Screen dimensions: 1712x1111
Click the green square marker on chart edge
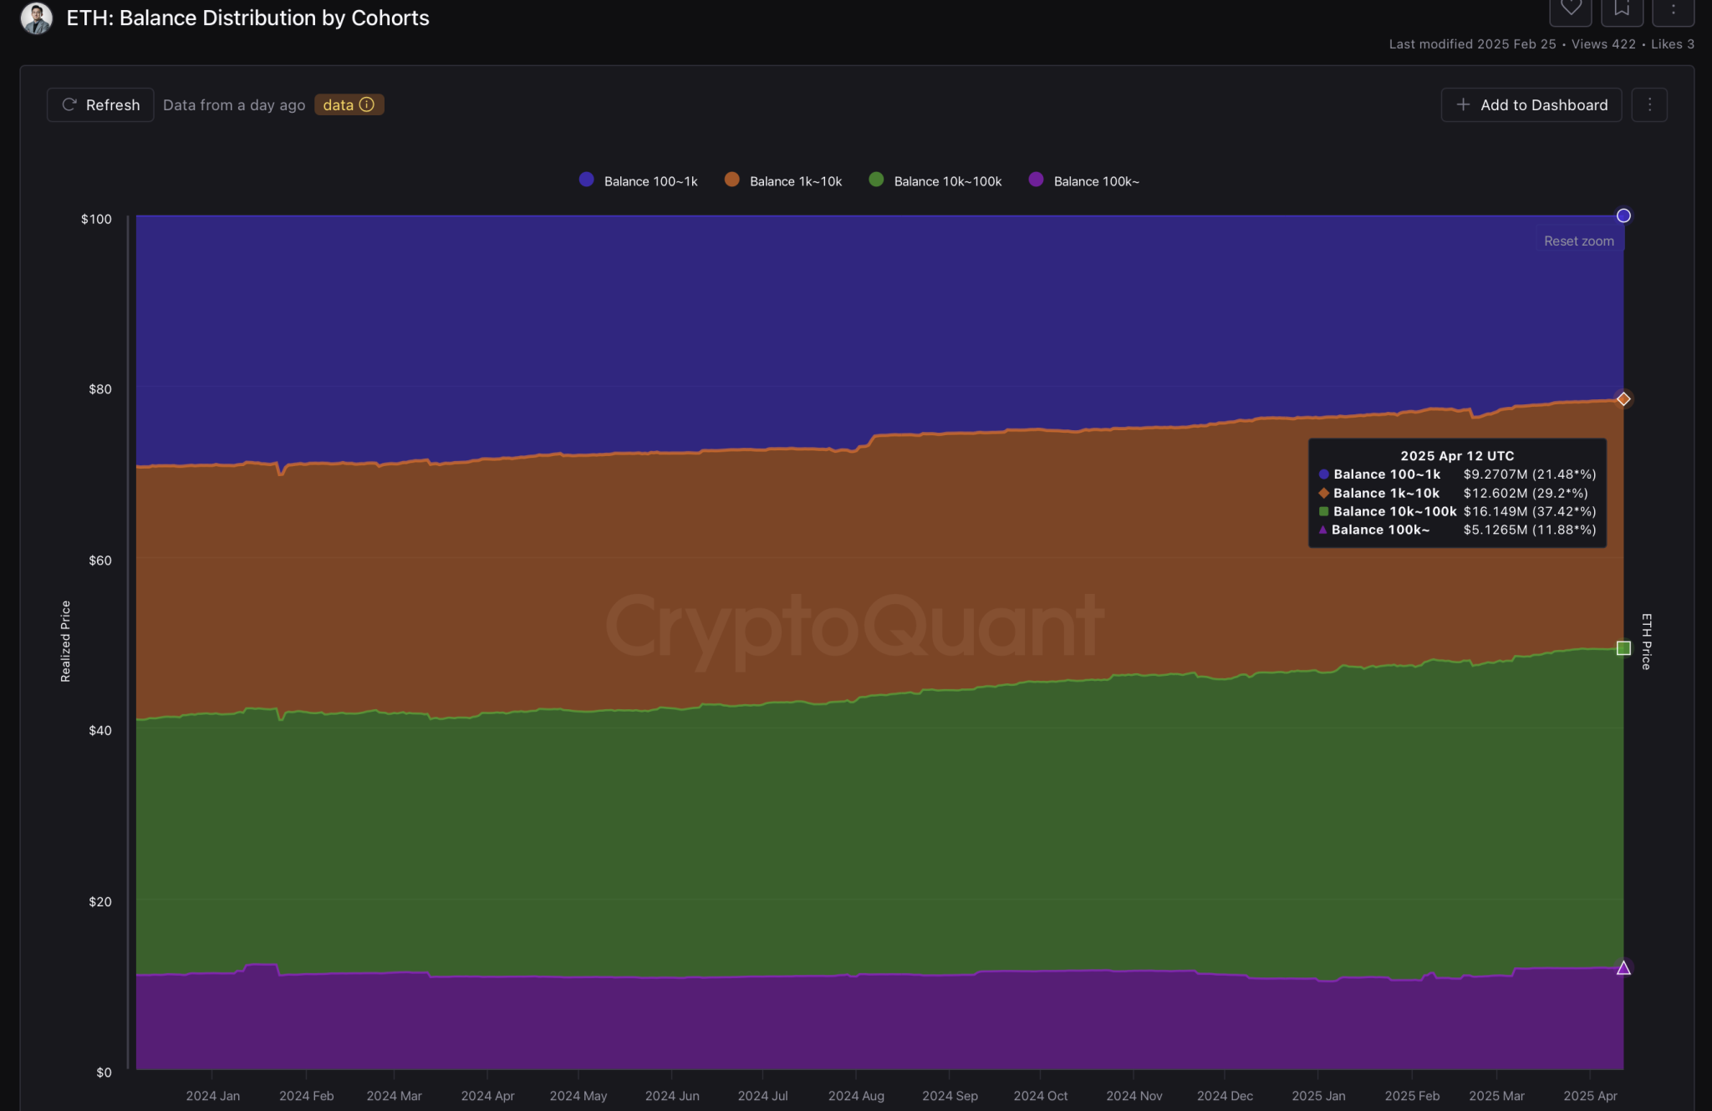point(1623,648)
